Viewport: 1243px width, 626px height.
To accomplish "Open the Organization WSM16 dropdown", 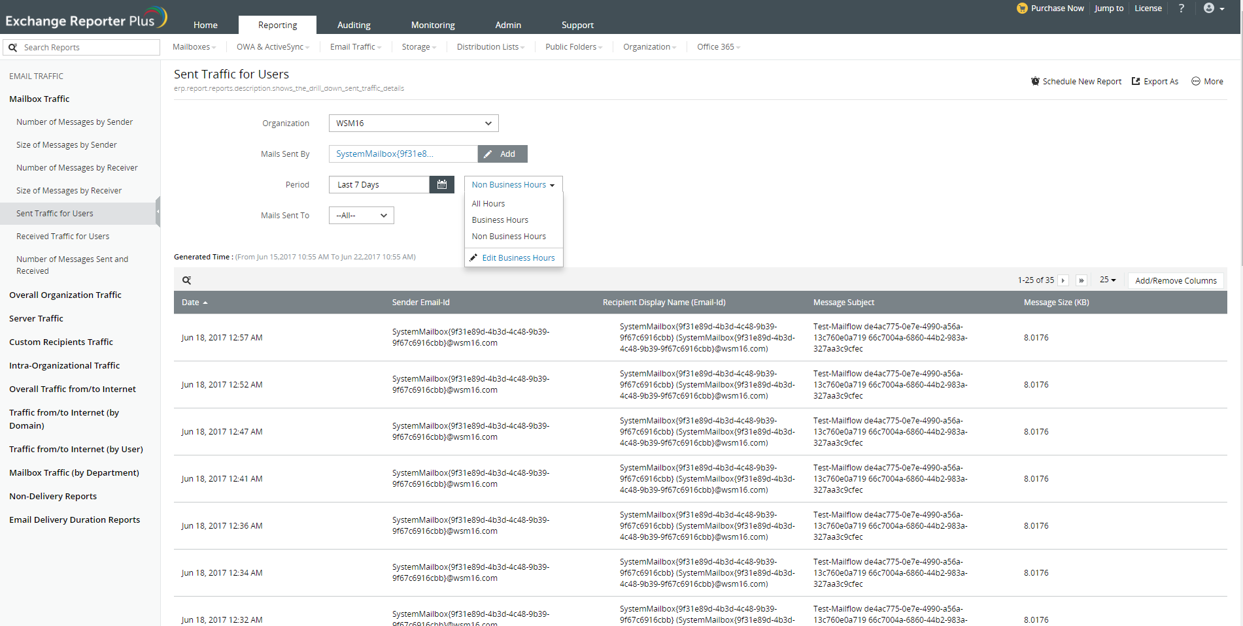I will tap(413, 124).
